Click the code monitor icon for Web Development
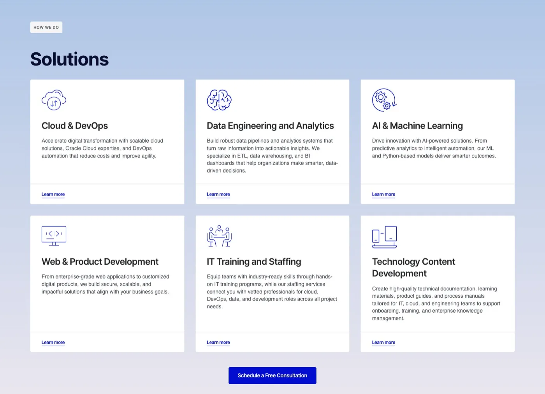 pyautogui.click(x=54, y=236)
